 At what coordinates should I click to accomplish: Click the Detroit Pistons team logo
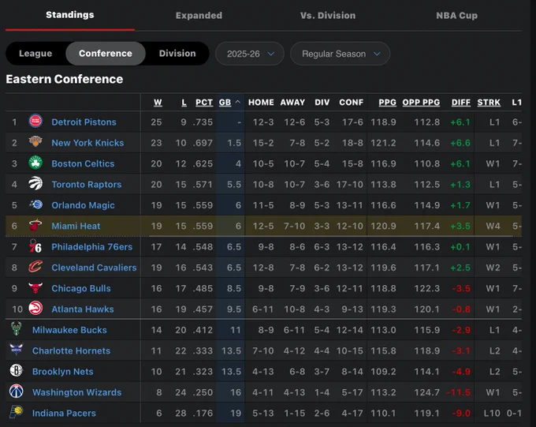(35, 122)
